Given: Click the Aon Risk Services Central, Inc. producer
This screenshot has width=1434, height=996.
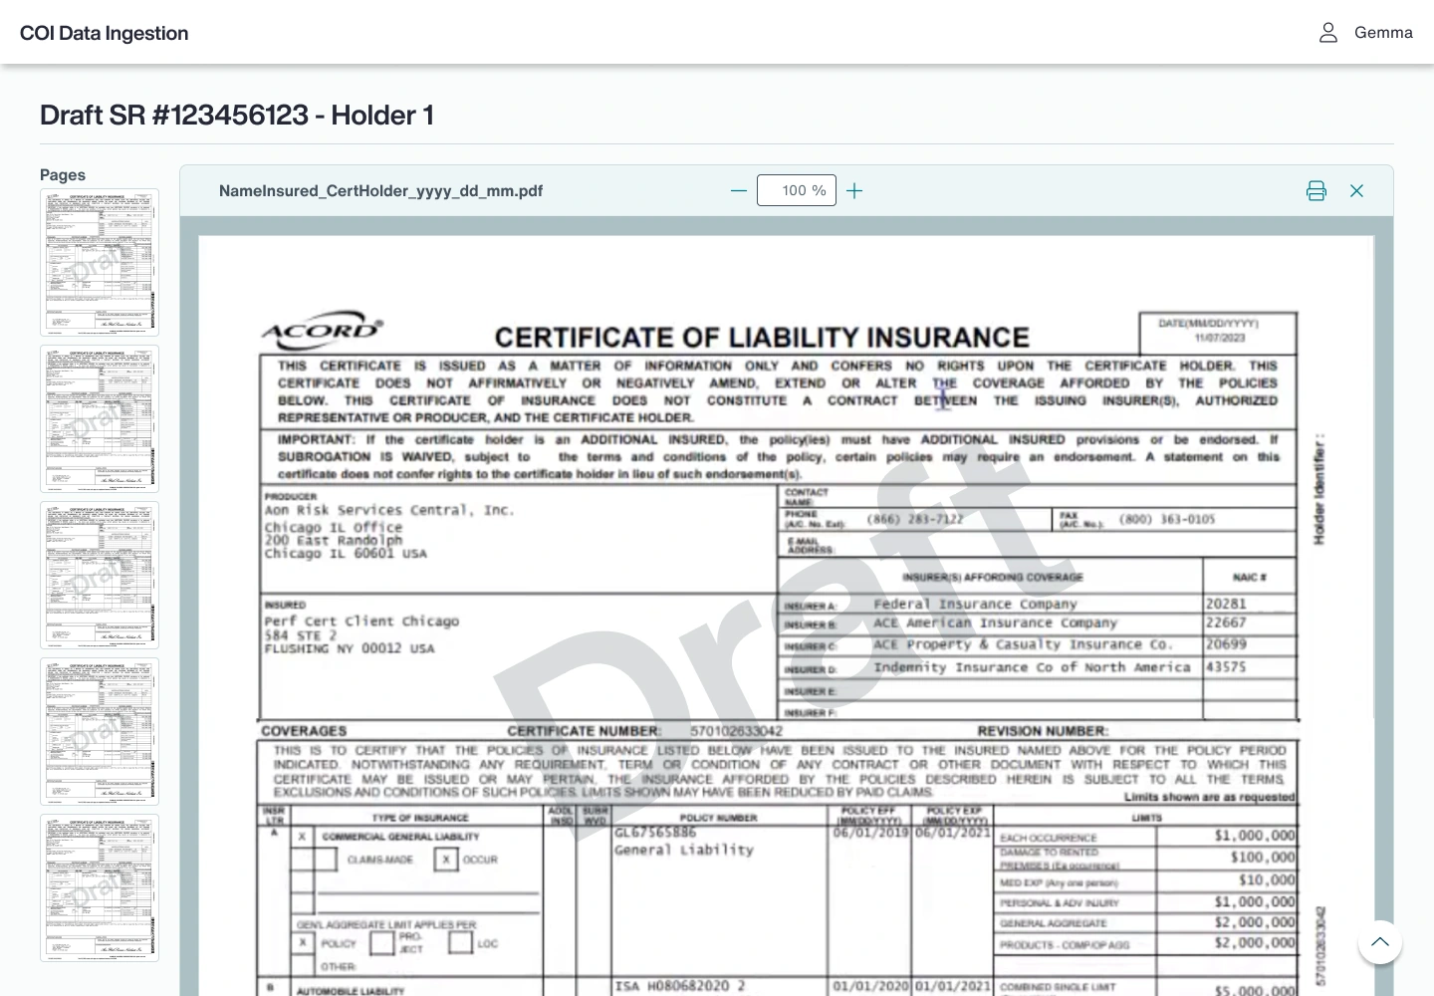Looking at the screenshot, I should click(x=389, y=510).
